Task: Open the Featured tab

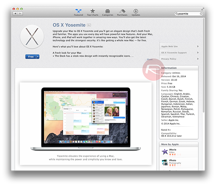Action: [x=78, y=12]
